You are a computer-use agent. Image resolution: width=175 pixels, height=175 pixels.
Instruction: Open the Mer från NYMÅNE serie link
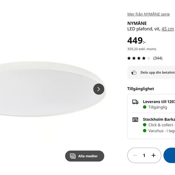click(x=148, y=14)
